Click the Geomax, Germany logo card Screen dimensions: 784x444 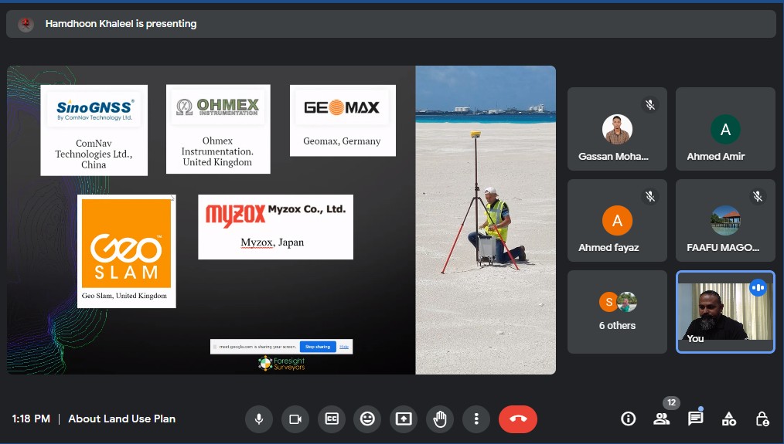coord(343,120)
